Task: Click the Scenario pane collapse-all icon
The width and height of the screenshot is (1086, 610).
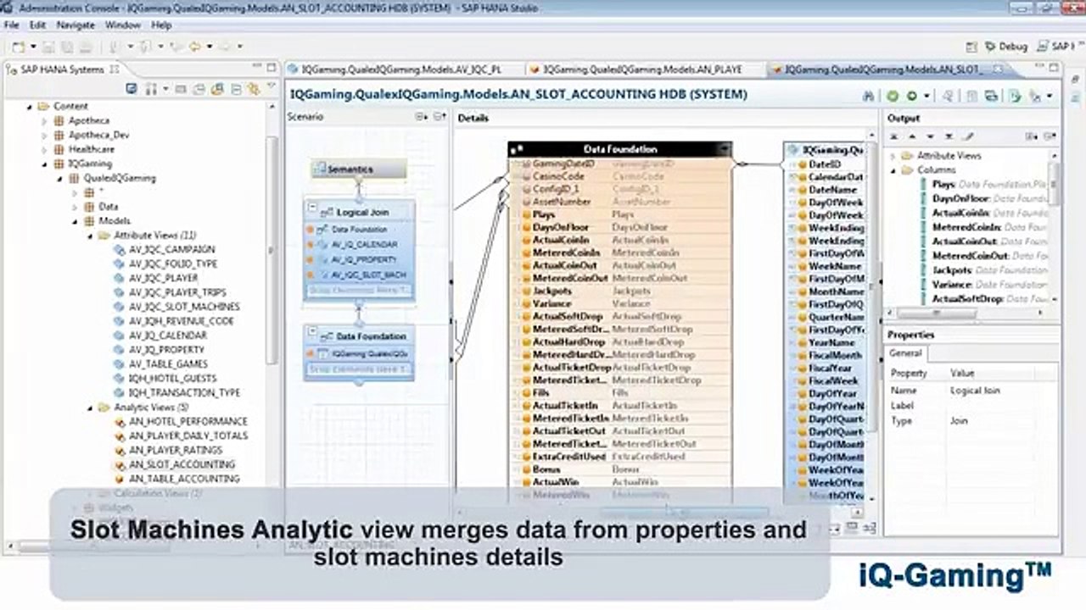Action: (439, 117)
